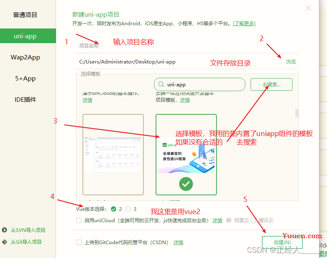Screen dimensions: 327x258
Task: Check the 上传到GitCode代码托管平台 checkbox
Action: pyautogui.click(x=79, y=242)
